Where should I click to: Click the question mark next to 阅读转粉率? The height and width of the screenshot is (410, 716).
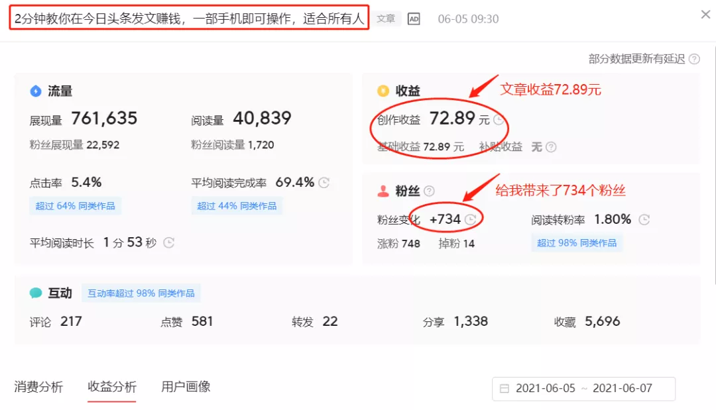[x=643, y=219]
